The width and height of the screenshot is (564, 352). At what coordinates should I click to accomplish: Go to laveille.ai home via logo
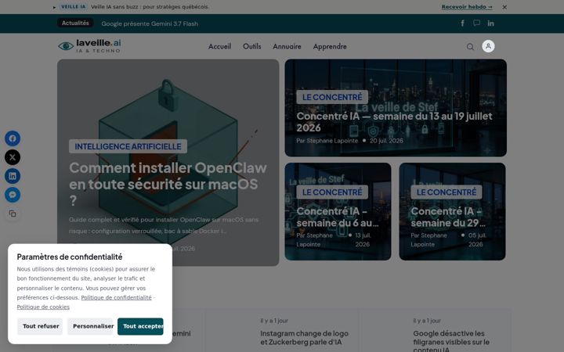(x=89, y=46)
